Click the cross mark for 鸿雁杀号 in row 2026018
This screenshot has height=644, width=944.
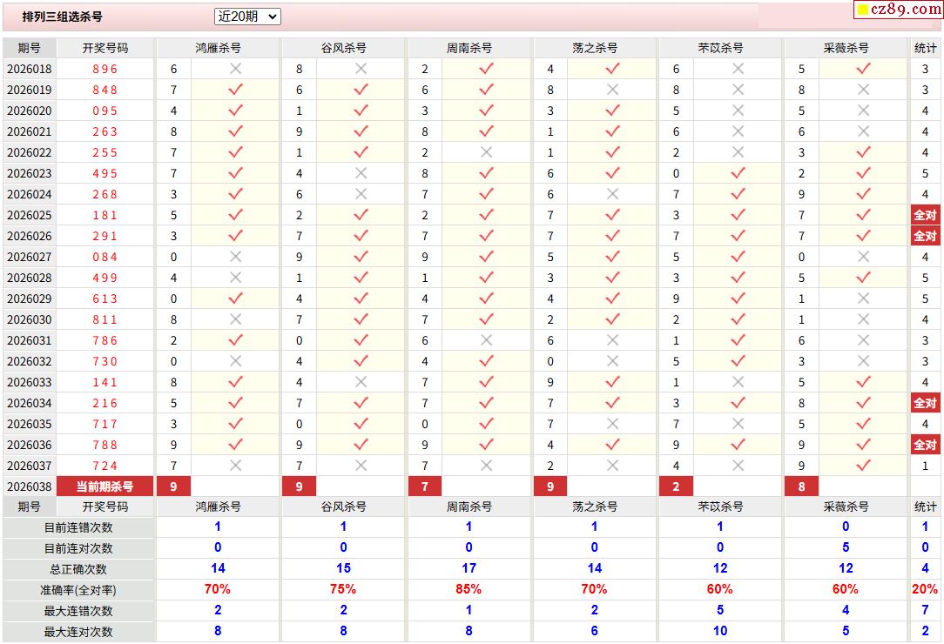[x=235, y=69]
